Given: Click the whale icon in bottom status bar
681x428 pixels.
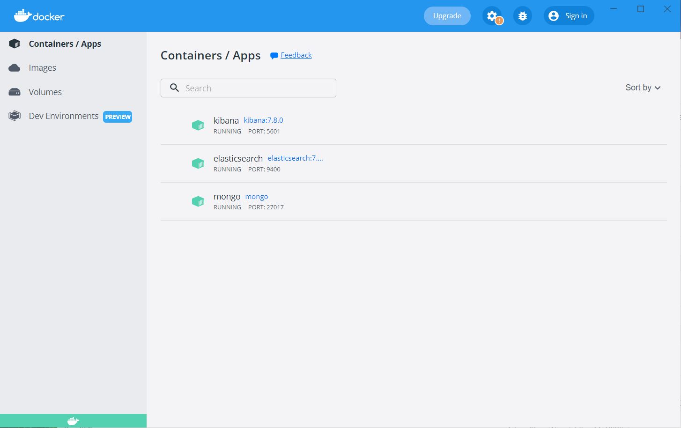Looking at the screenshot, I should (73, 421).
